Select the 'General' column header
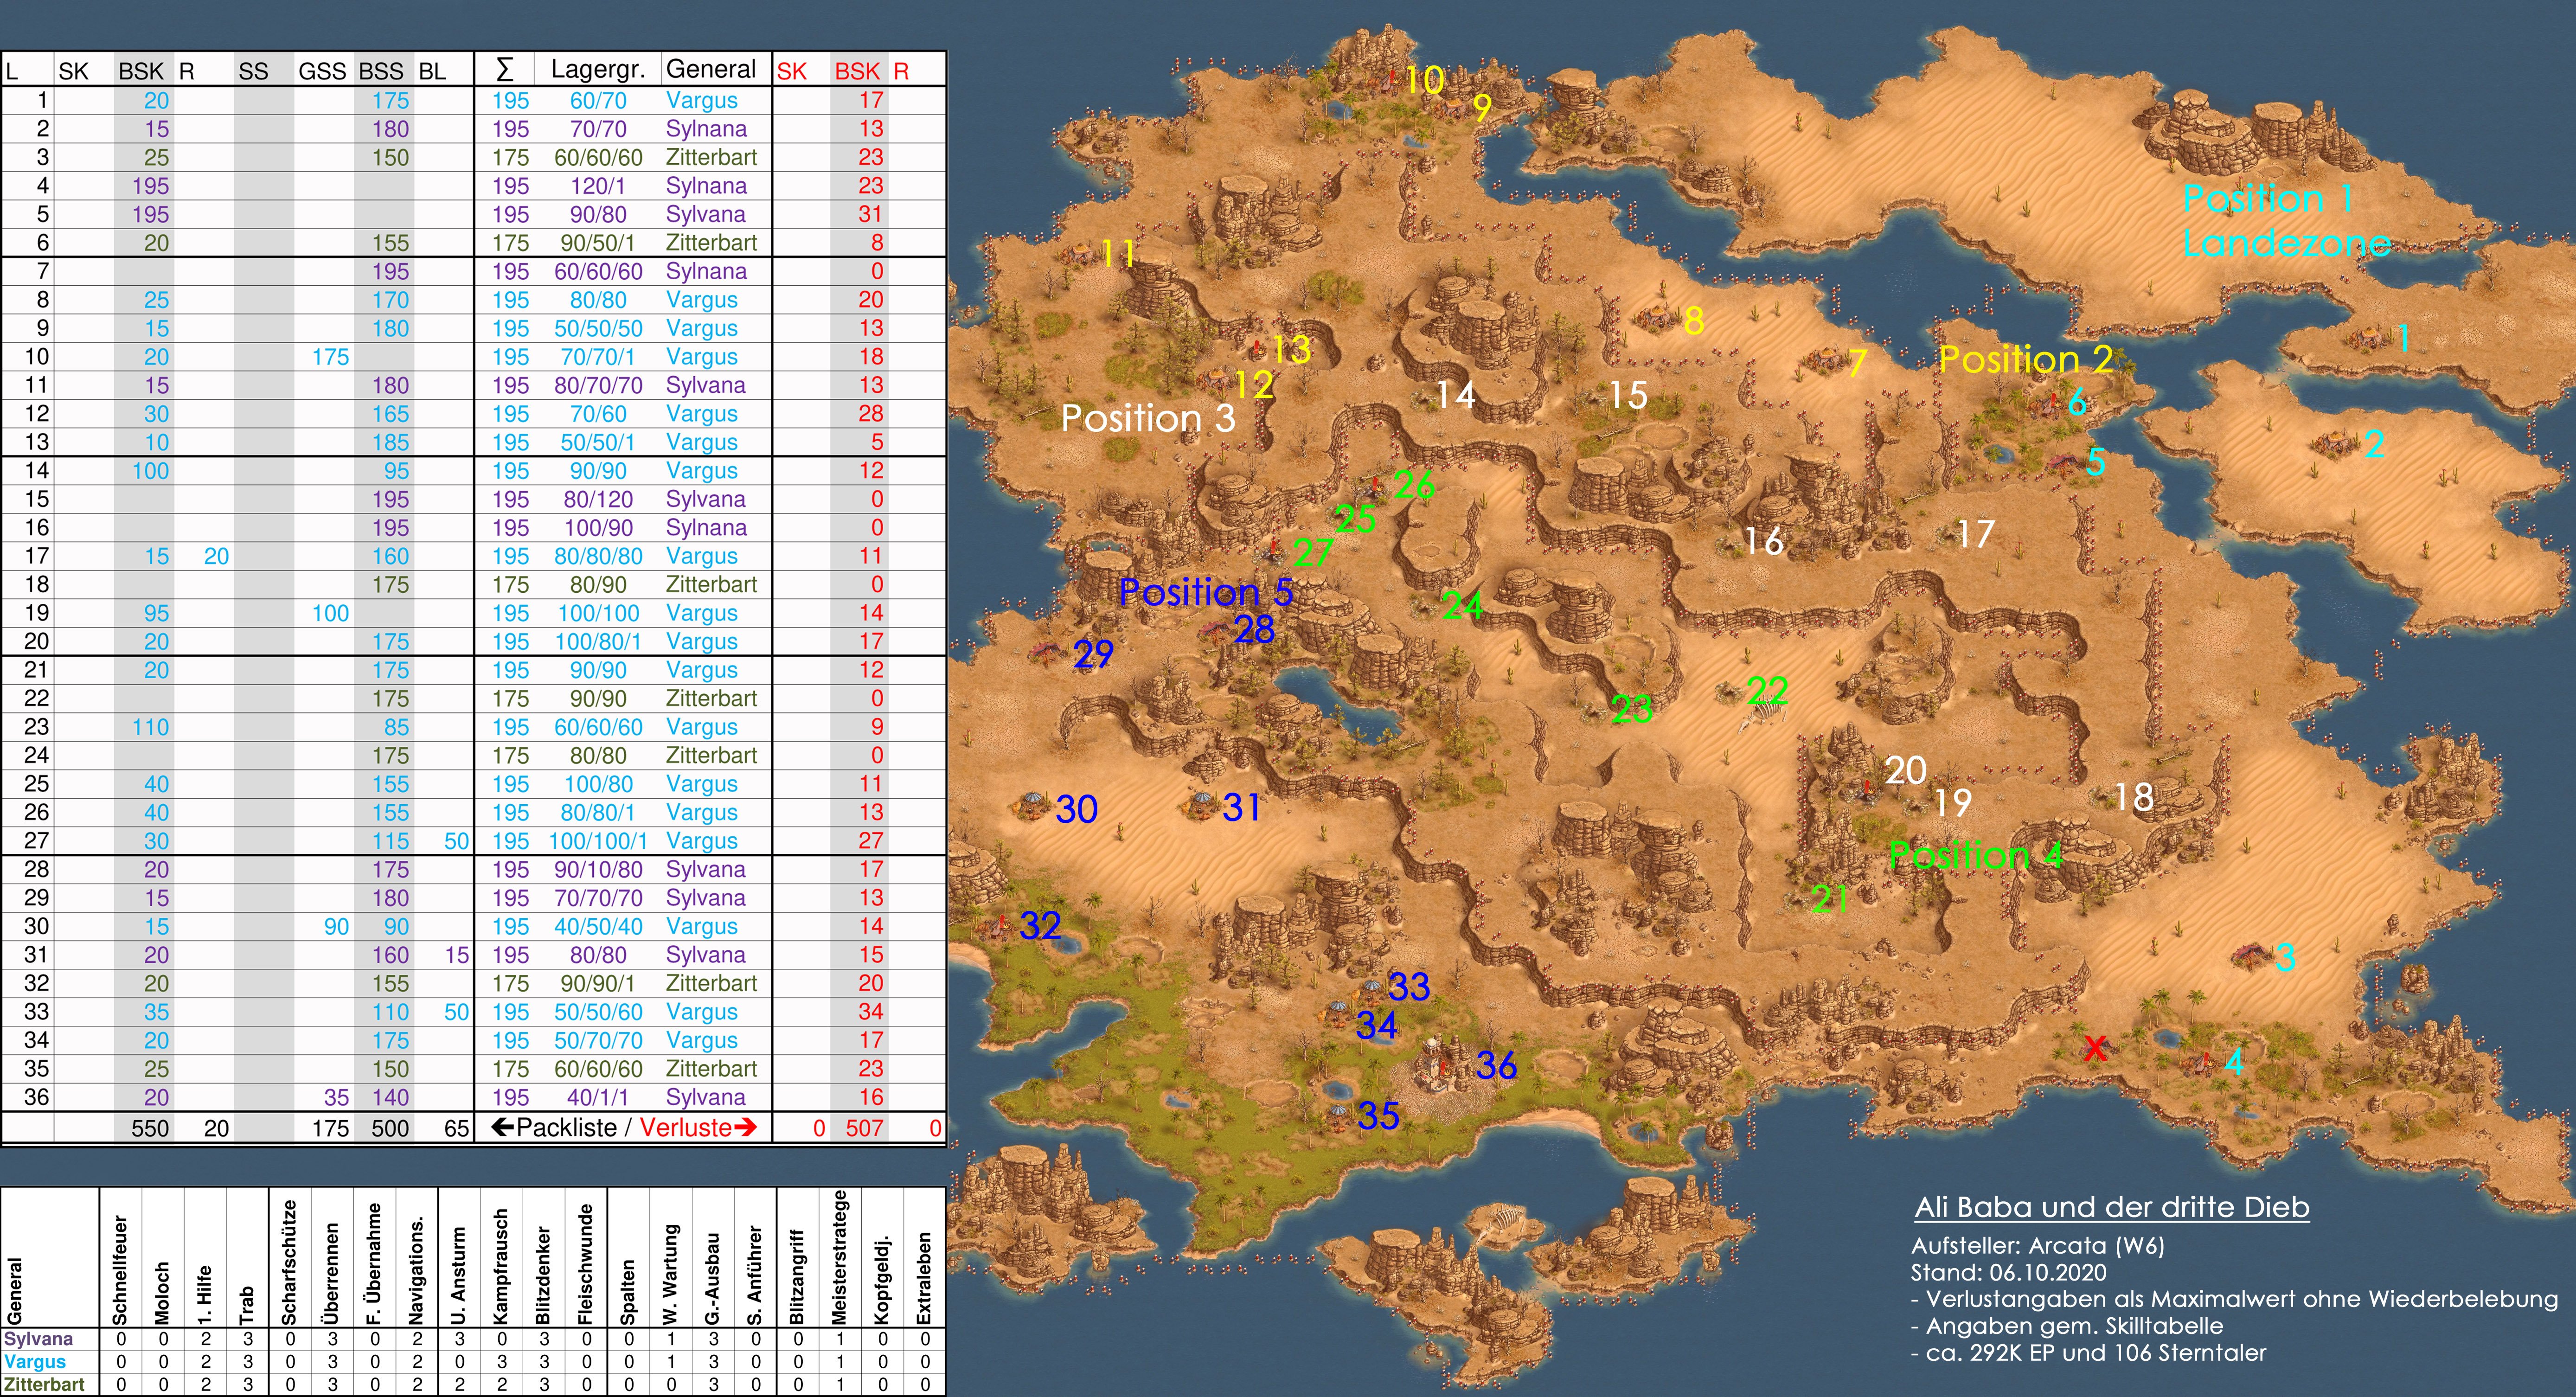The width and height of the screenshot is (2576, 1397). (x=711, y=69)
